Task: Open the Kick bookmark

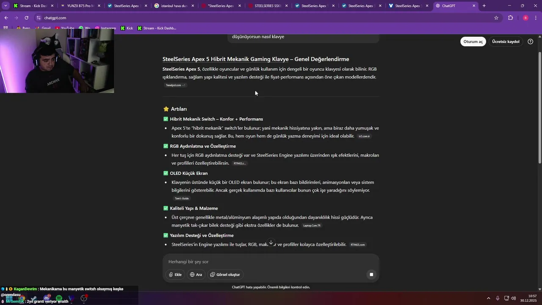Action: click(x=127, y=28)
